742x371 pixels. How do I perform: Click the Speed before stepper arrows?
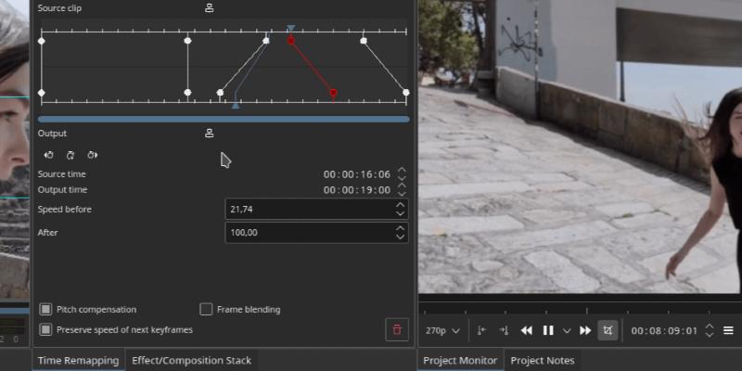point(400,210)
